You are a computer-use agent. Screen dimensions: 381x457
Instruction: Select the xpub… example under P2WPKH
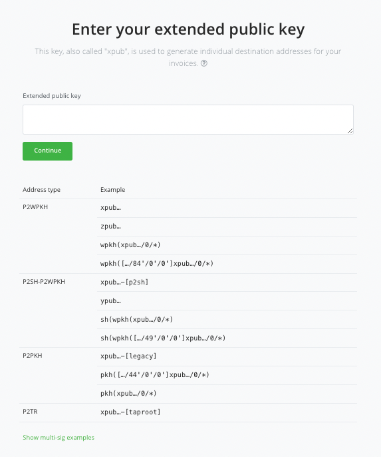[x=110, y=208]
